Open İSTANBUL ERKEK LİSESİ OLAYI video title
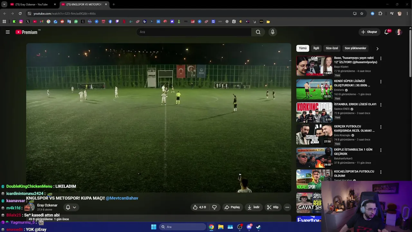The width and height of the screenshot is (412, 232). click(x=355, y=104)
